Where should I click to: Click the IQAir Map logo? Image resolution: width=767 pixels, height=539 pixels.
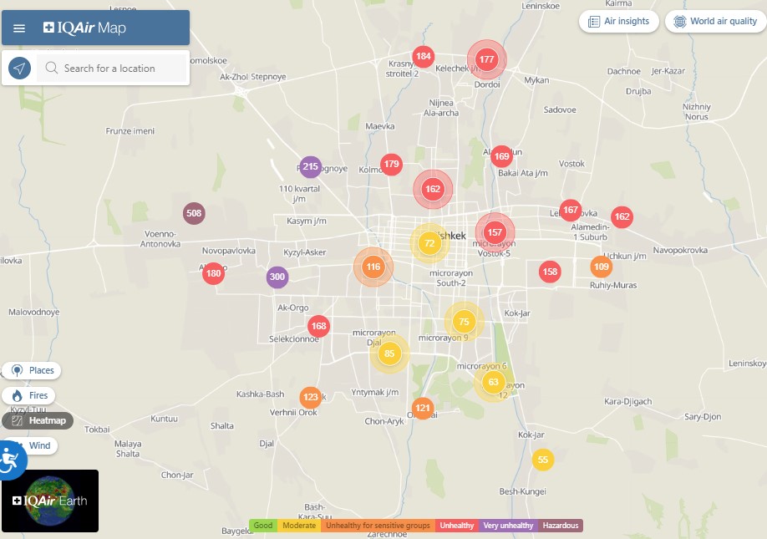pyautogui.click(x=85, y=28)
